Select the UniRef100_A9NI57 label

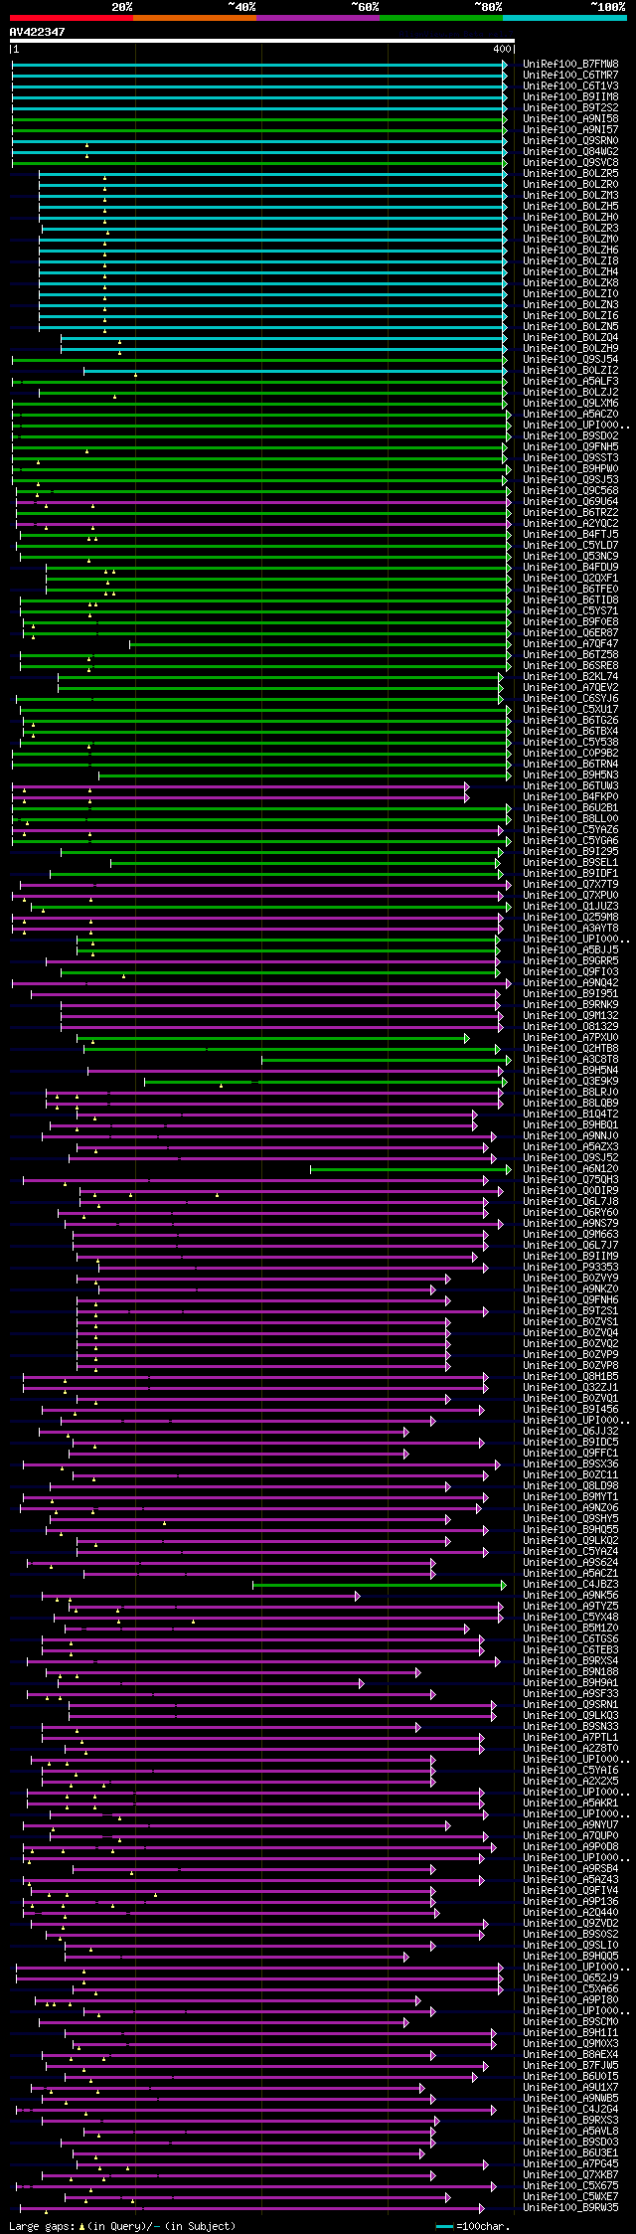click(x=570, y=129)
